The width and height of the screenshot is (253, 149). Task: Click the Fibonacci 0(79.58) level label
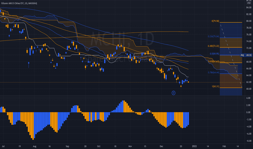[x=216, y=21]
